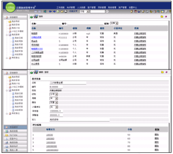Click the pink icon in the 指标 list header

(166, 16)
